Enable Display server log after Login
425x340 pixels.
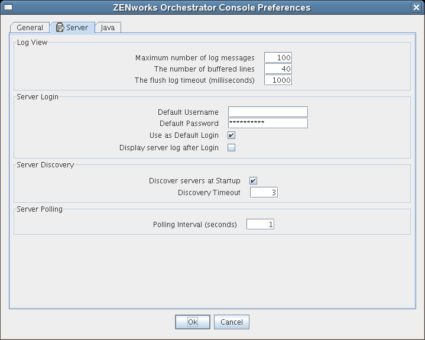pyautogui.click(x=232, y=148)
